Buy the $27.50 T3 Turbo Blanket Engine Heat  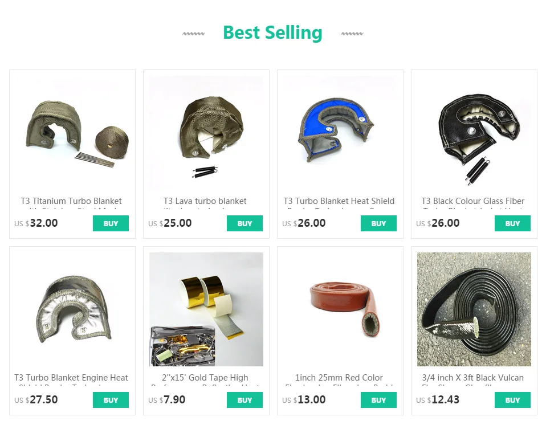(x=111, y=400)
